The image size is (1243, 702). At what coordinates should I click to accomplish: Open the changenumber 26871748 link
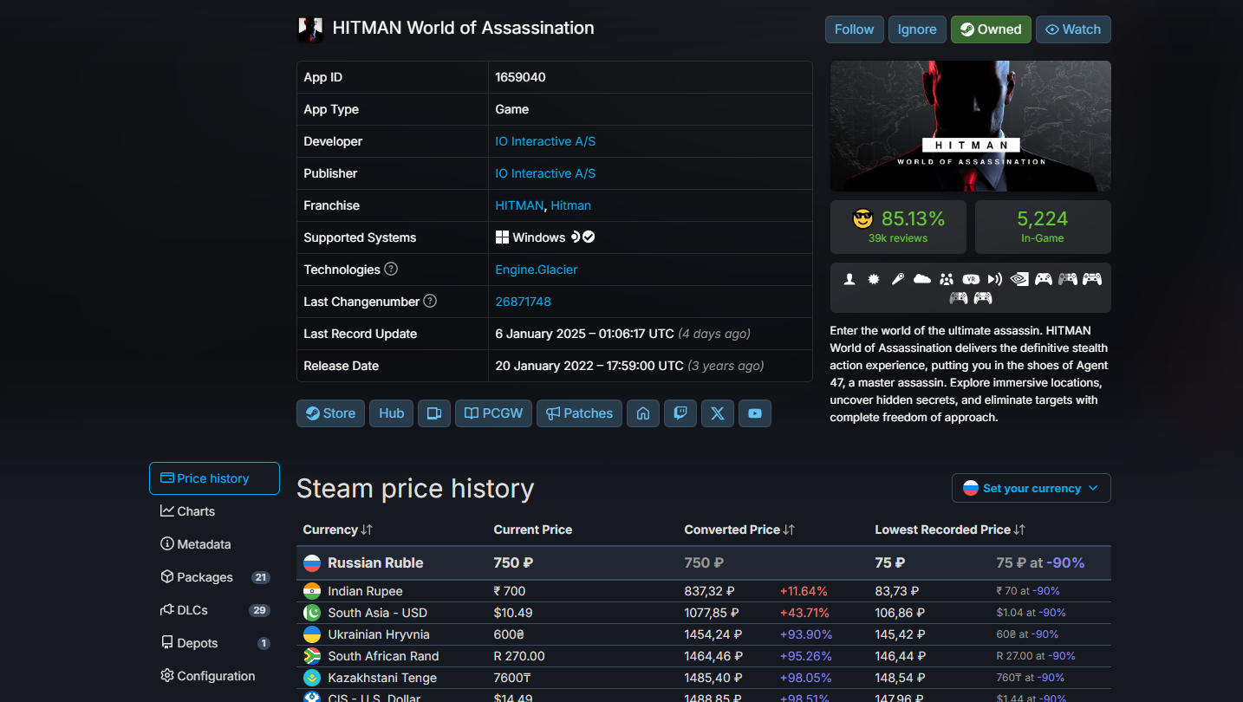(523, 302)
